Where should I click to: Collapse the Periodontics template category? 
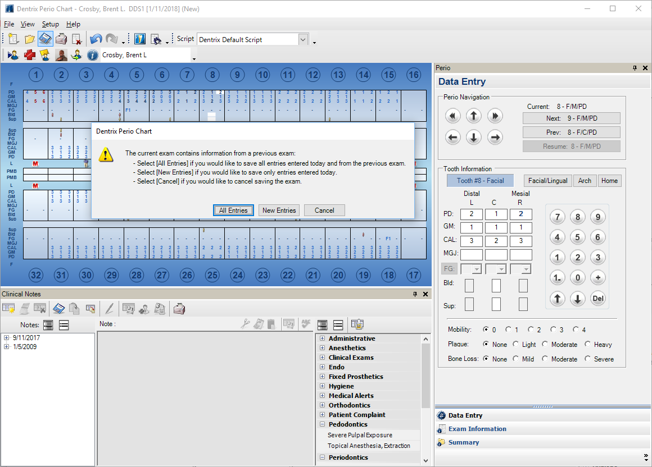coord(322,457)
